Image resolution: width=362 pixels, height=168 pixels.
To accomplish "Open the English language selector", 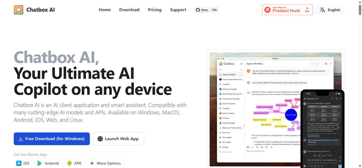I will [x=330, y=10].
